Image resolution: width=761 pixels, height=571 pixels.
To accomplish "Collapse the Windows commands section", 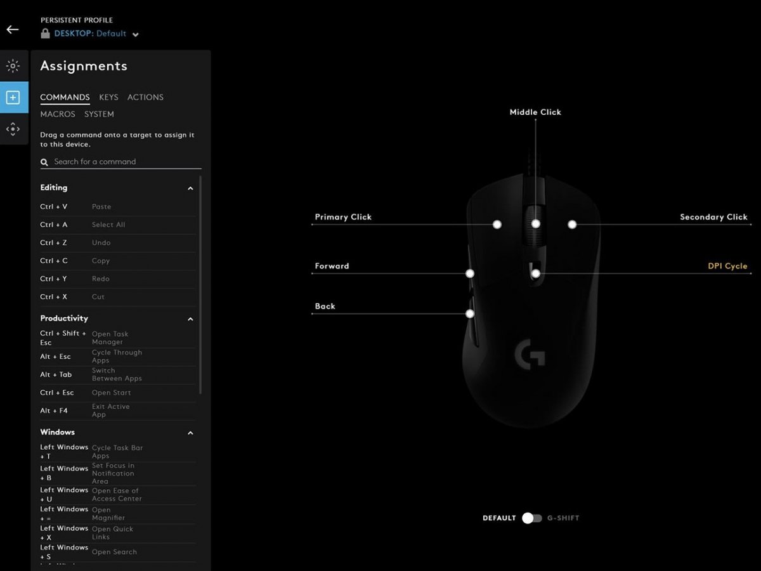I will click(190, 433).
